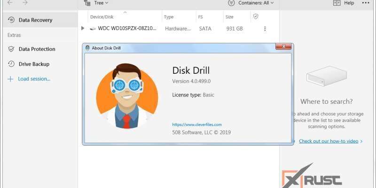This screenshot has width=376, height=188.
Task: Go back with the left arrow
Action: coord(10,3)
